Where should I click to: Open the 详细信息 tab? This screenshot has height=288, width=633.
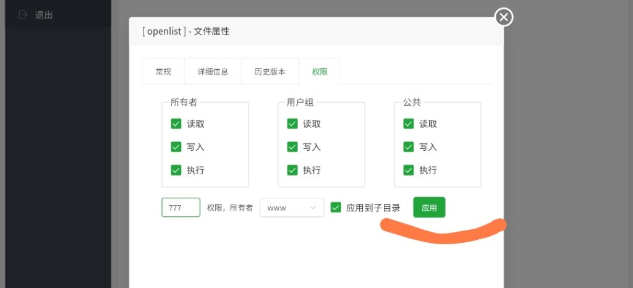tap(213, 72)
